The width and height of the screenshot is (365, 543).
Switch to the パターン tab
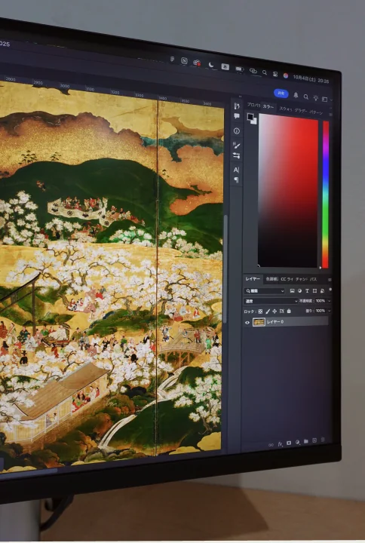pos(315,112)
